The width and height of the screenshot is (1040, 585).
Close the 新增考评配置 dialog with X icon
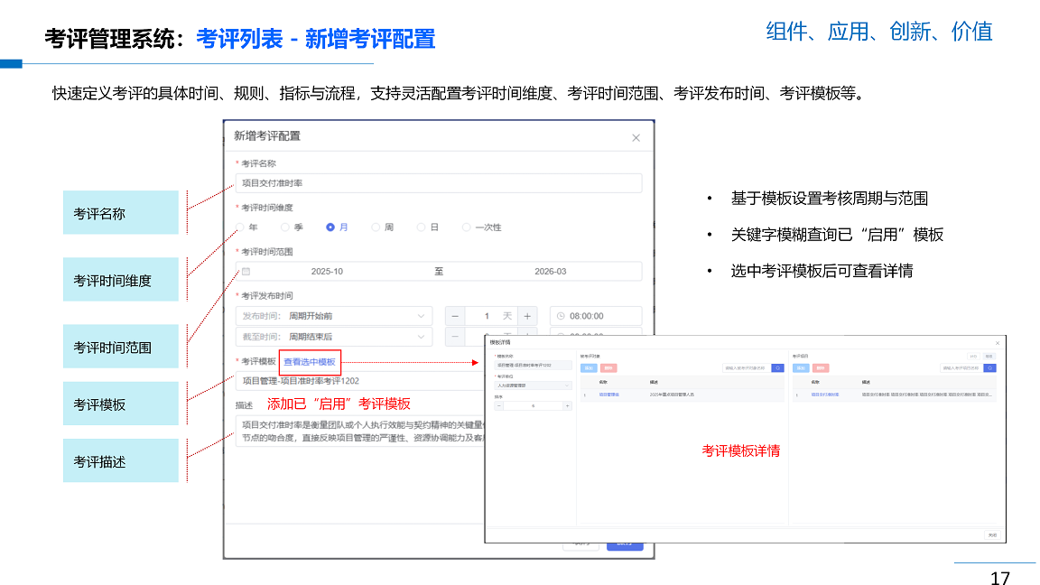(x=636, y=138)
